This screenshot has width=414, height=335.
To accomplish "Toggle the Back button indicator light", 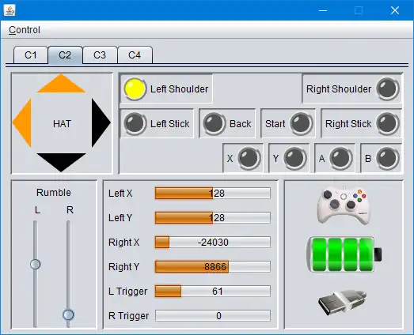I will tap(215, 123).
